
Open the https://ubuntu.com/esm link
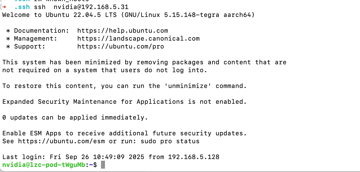click(62, 141)
